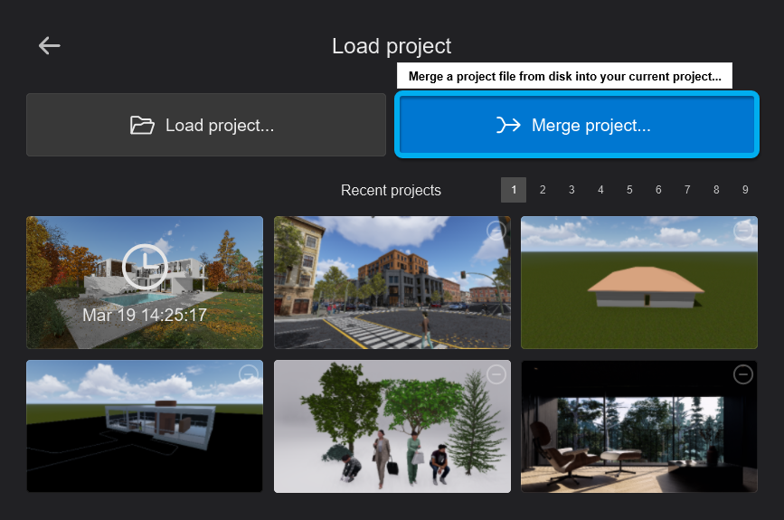Remove the city street project from recents
Viewport: 784px width, 520px height.
click(x=496, y=231)
